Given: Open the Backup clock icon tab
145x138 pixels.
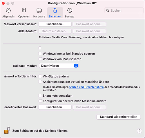Looking at the screenshot, I should tap(70, 13).
